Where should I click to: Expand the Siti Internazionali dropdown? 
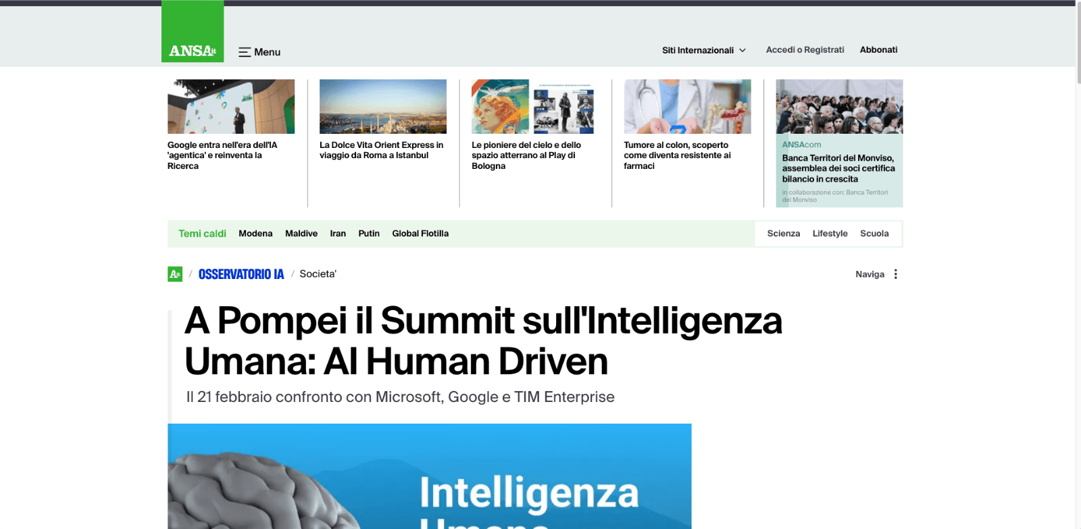point(704,50)
